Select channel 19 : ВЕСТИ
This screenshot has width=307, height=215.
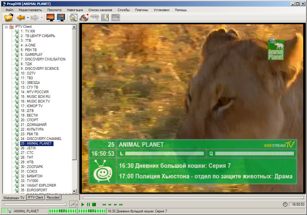point(29,115)
